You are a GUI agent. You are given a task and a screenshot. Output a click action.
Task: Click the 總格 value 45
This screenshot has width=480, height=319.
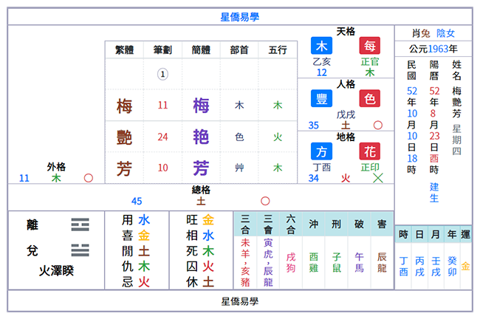coord(137,201)
